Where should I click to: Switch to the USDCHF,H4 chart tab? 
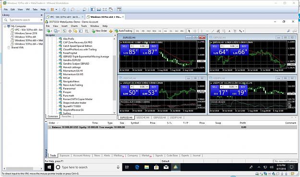[x=143, y=118]
